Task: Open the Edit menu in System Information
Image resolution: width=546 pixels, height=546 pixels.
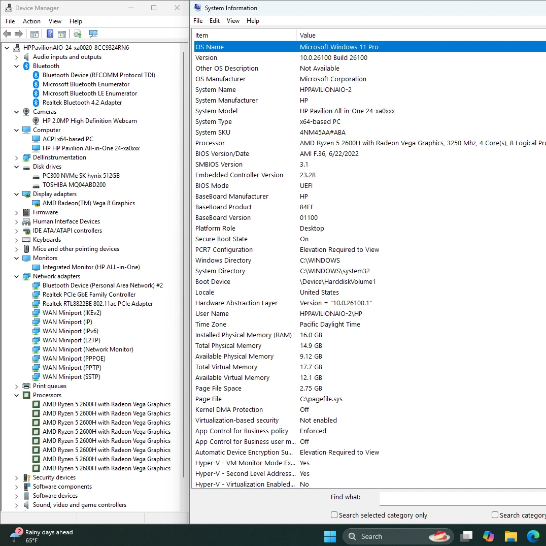Action: pos(215,21)
